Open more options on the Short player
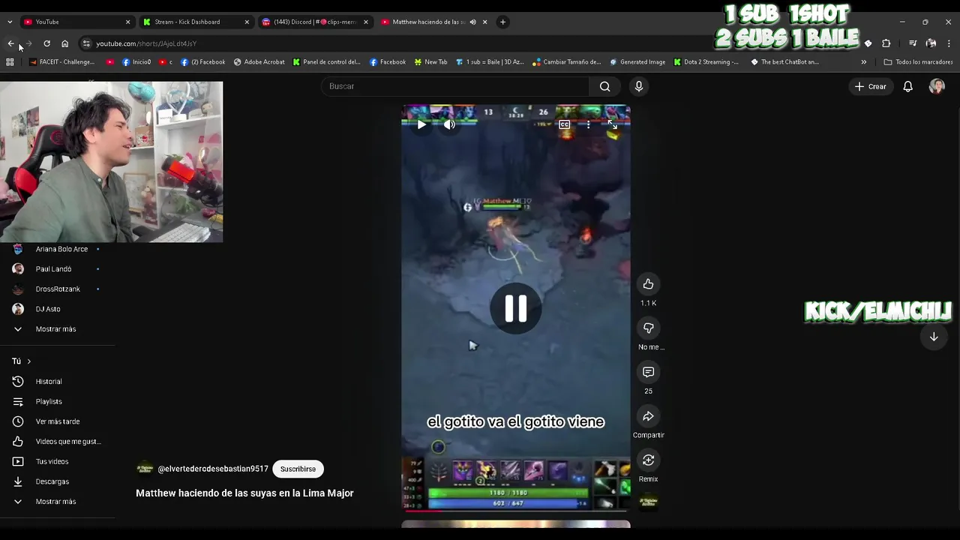Image resolution: width=960 pixels, height=540 pixels. pos(588,124)
